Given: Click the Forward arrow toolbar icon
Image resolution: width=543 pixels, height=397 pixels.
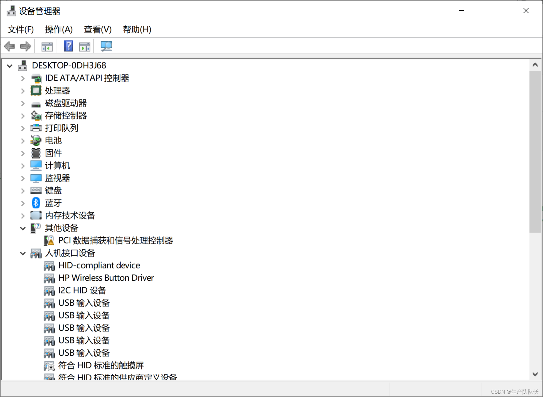Looking at the screenshot, I should point(26,46).
